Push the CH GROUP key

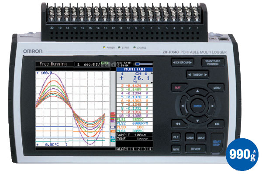pyautogui.click(x=182, y=63)
